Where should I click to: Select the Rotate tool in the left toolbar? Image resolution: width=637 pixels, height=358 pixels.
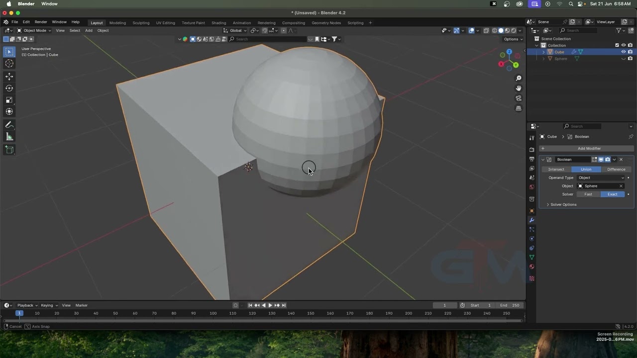[9, 88]
